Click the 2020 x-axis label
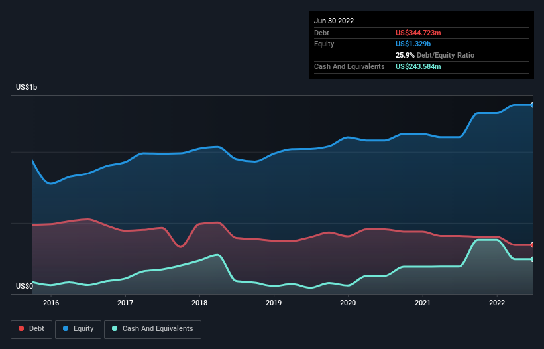The height and width of the screenshot is (349, 544). click(348, 303)
